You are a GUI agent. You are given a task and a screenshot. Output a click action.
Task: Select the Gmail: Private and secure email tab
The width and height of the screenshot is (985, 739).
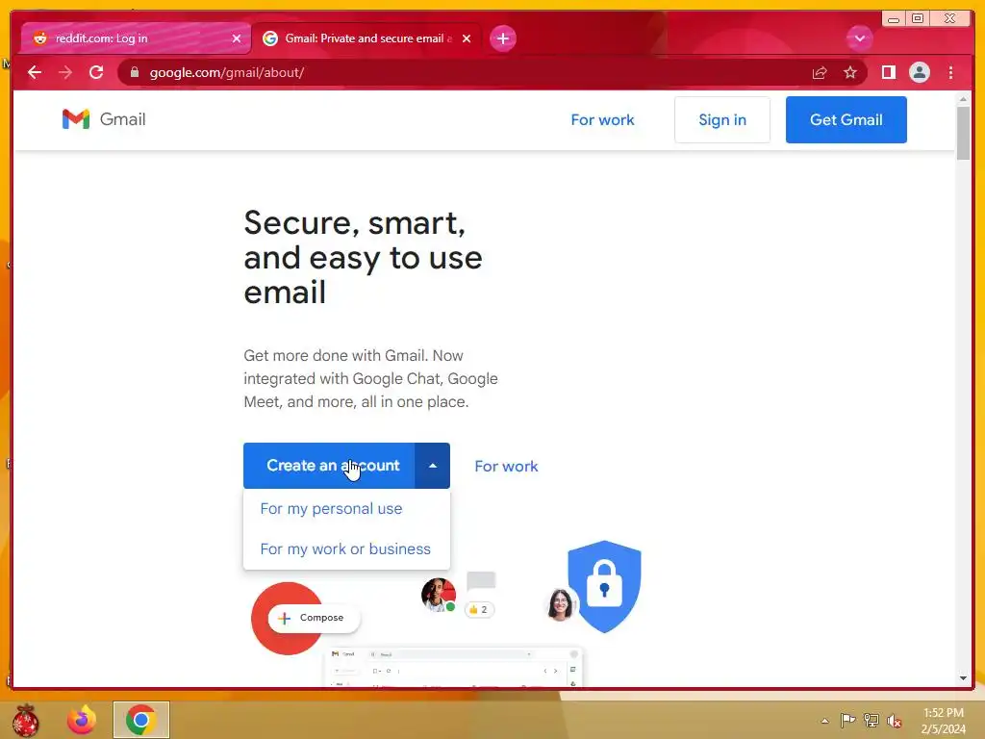366,38
